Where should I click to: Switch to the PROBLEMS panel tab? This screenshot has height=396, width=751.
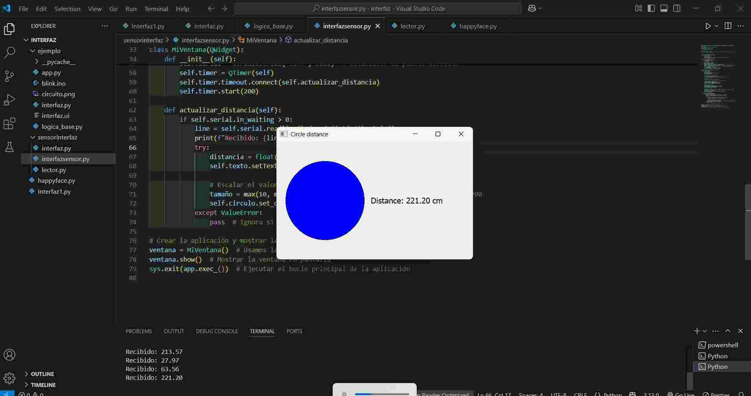139,331
